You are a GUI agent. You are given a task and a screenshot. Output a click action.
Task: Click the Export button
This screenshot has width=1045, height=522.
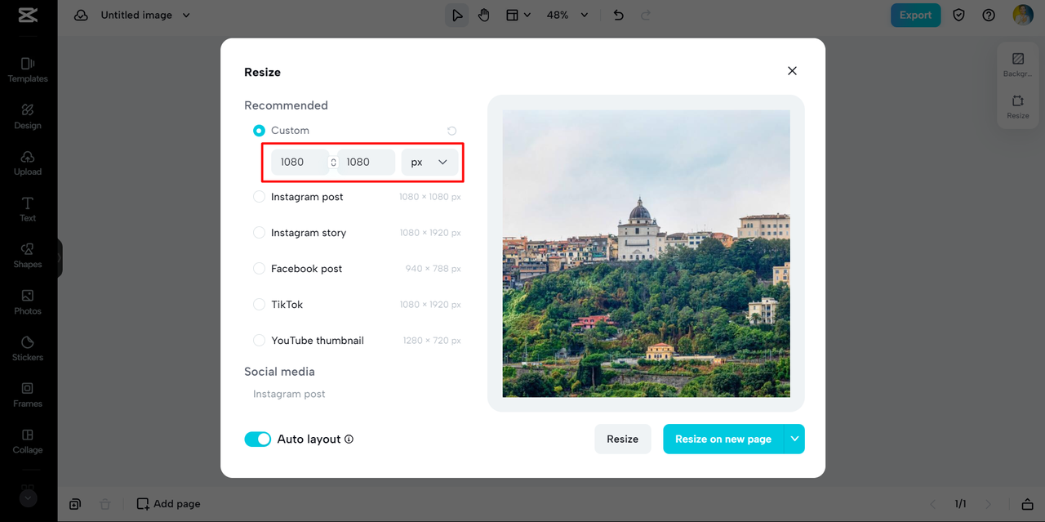[x=915, y=15]
